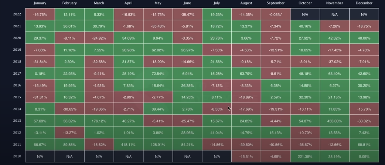
Task: Click the 176.12% cell for March 2013
Action: click(99, 121)
